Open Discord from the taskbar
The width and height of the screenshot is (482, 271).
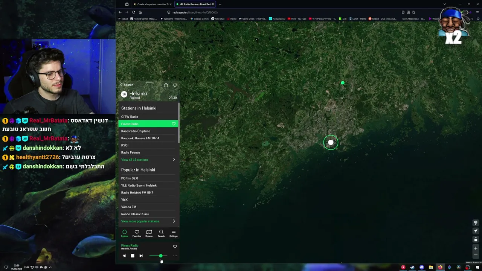pos(422,268)
